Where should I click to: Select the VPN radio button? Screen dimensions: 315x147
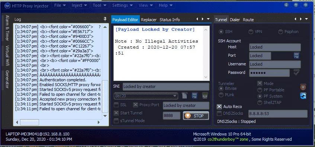(x=251, y=32)
